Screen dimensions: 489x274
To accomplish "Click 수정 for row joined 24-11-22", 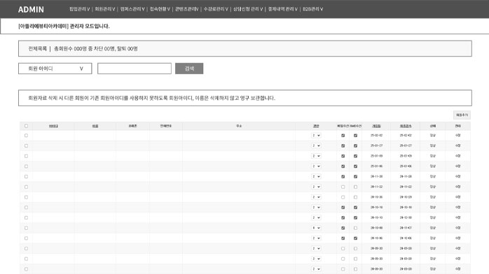I will coord(457,187).
